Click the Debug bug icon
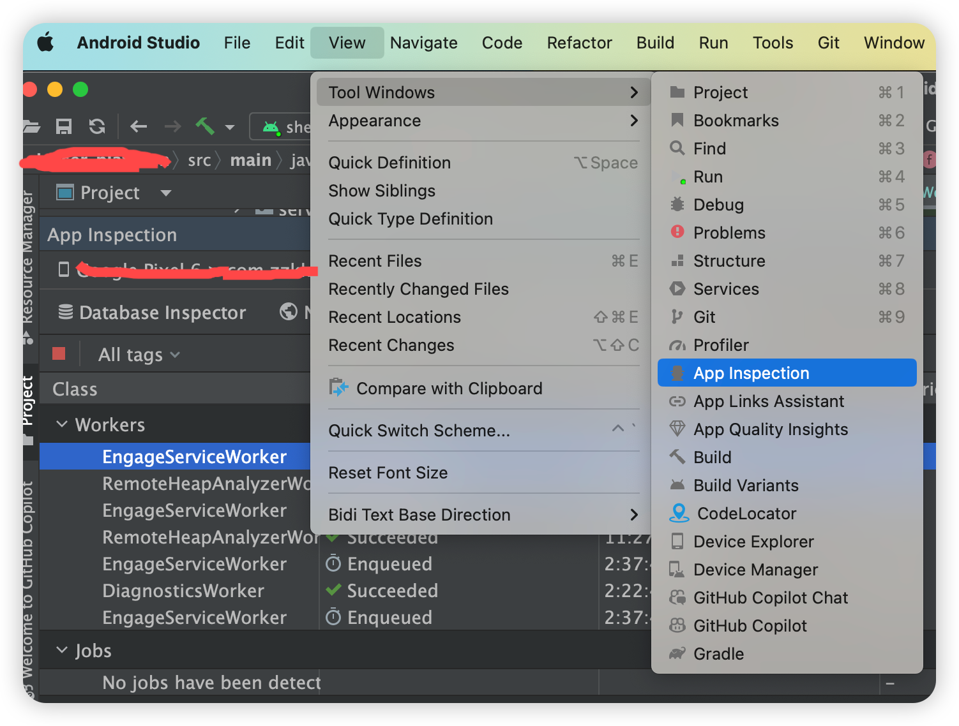The width and height of the screenshot is (959, 726). pos(677,204)
